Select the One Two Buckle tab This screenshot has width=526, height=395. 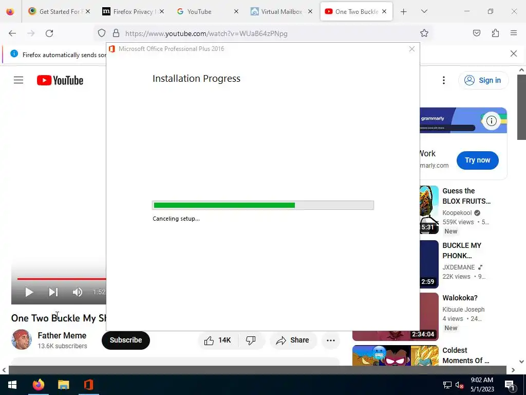pos(356,11)
